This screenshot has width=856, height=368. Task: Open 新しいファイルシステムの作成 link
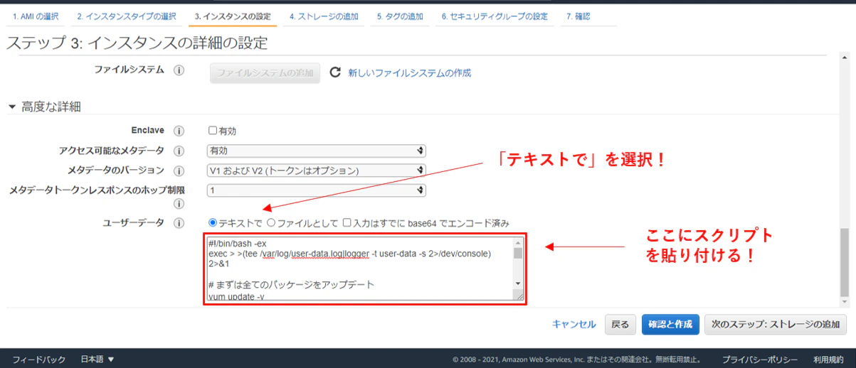pos(409,72)
